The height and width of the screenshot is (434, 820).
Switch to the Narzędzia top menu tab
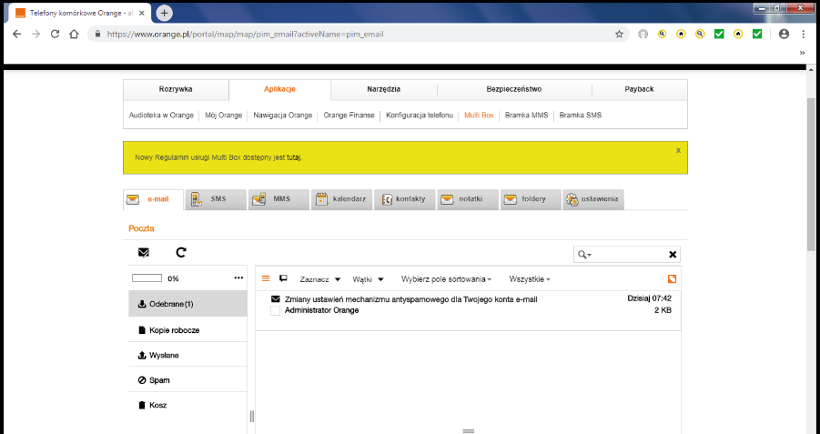coord(383,89)
